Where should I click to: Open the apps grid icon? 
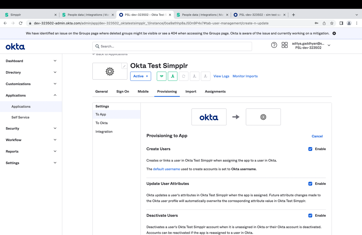[285, 45]
